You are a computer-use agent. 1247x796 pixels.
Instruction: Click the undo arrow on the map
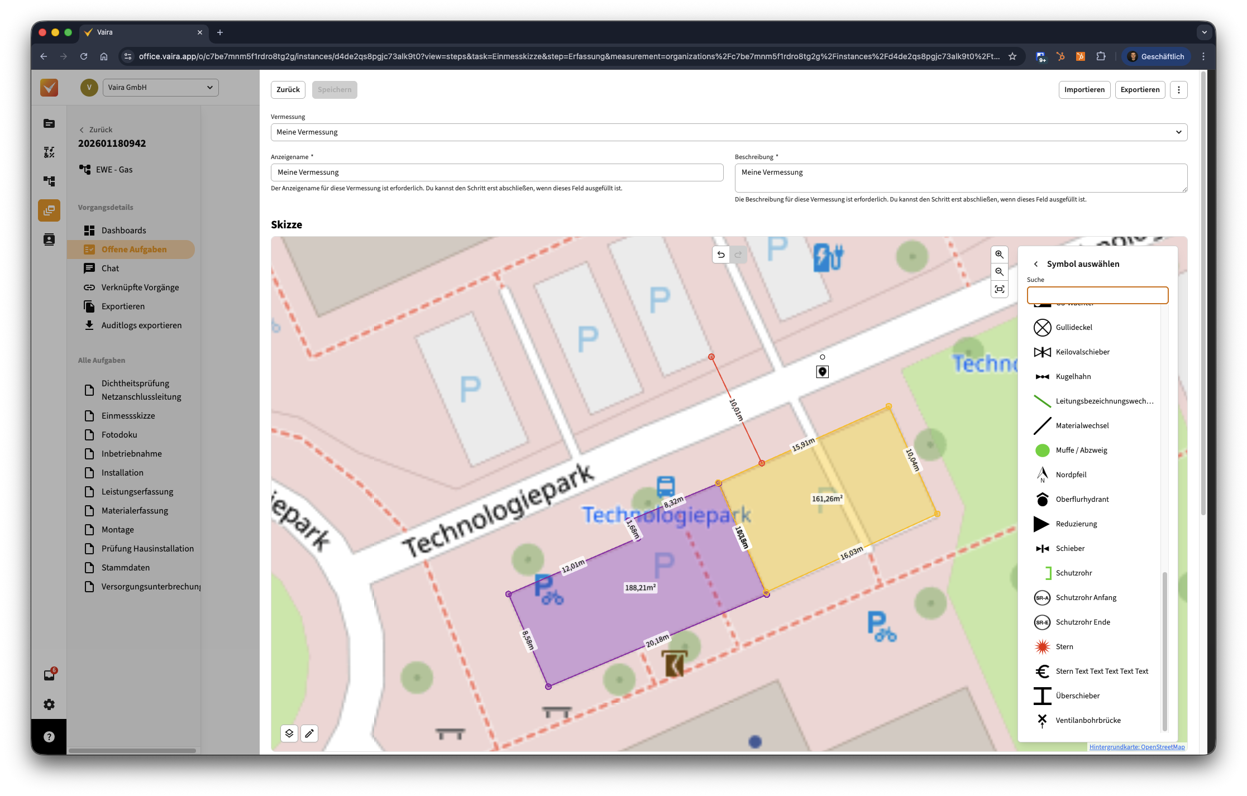coord(721,255)
